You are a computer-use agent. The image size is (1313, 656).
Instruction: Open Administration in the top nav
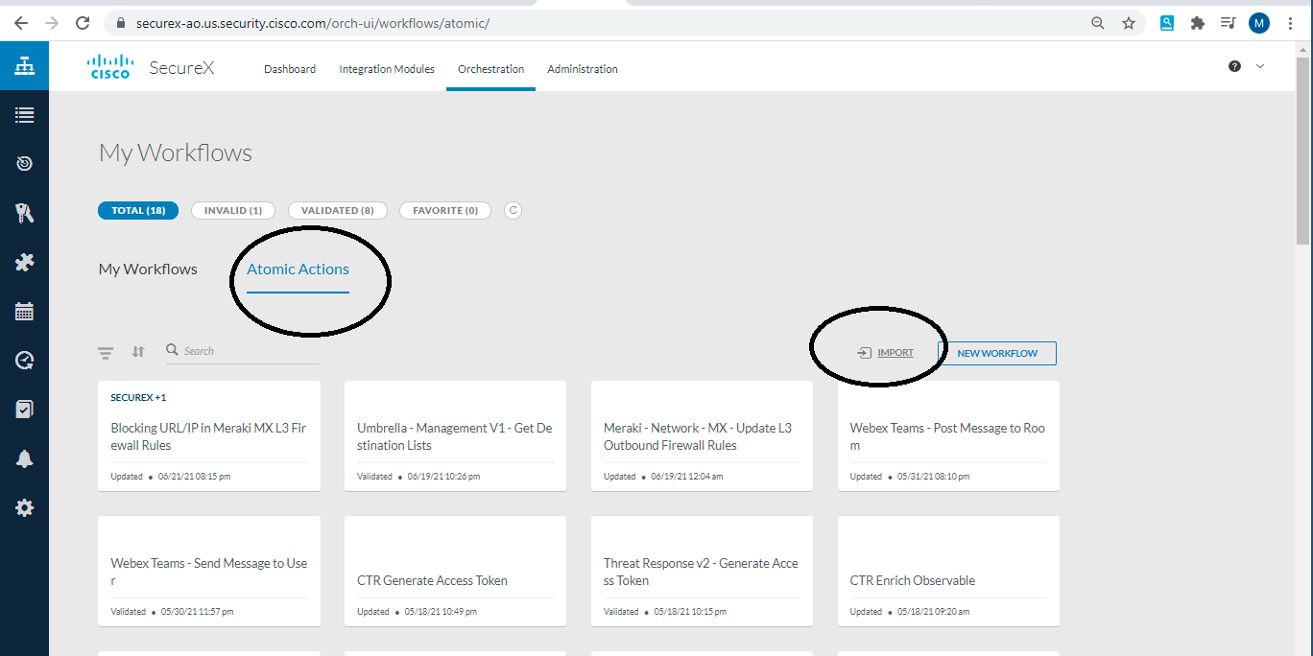[583, 69]
